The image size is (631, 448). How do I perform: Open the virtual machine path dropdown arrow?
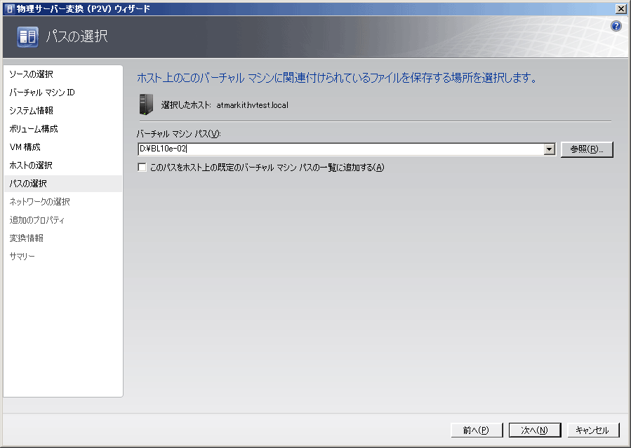coord(550,149)
